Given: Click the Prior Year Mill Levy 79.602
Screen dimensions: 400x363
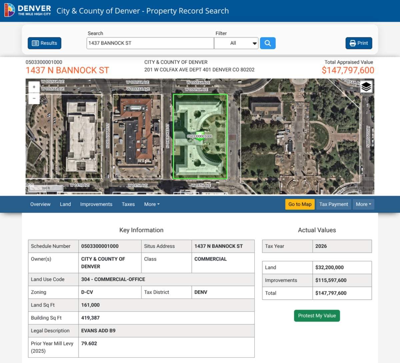Looking at the screenshot, I should tap(89, 343).
